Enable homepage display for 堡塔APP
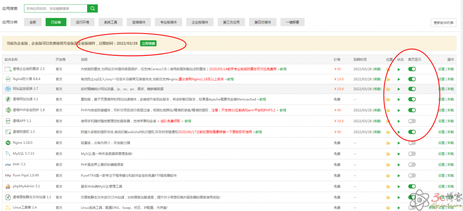The height and width of the screenshot is (211, 463). click(x=412, y=121)
